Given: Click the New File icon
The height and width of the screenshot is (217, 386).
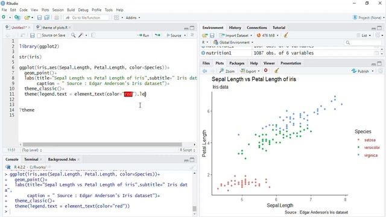Looking at the screenshot, I should 4,17.
